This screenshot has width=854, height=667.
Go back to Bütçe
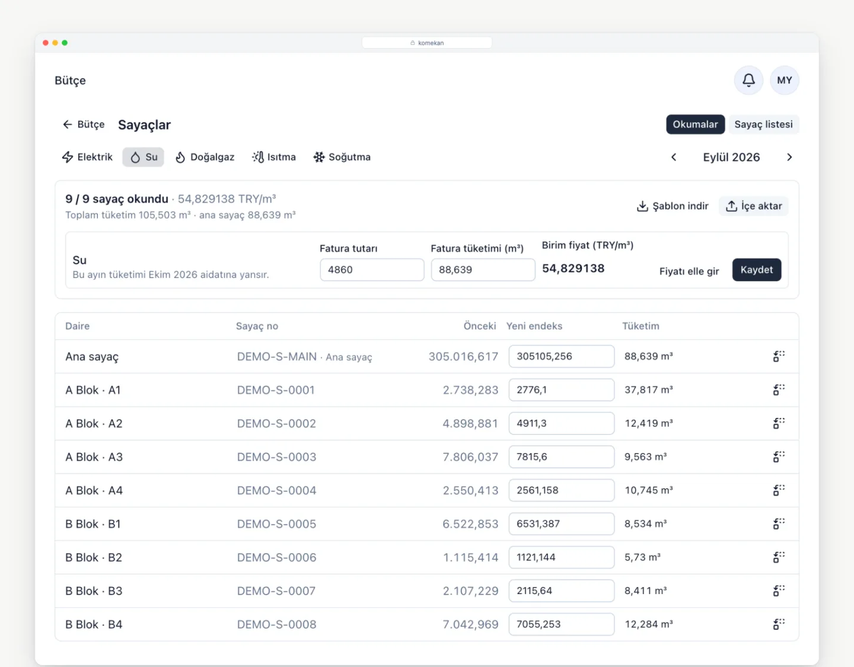coord(84,125)
